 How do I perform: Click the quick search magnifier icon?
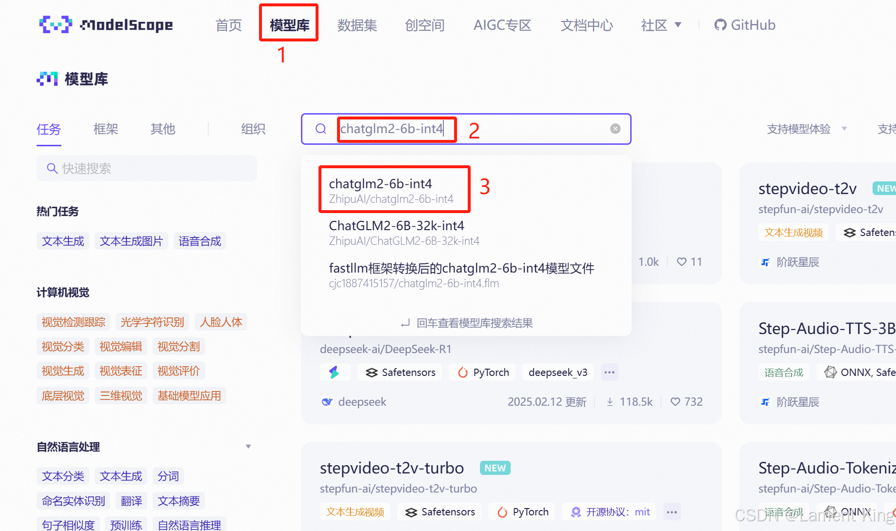pyautogui.click(x=52, y=168)
